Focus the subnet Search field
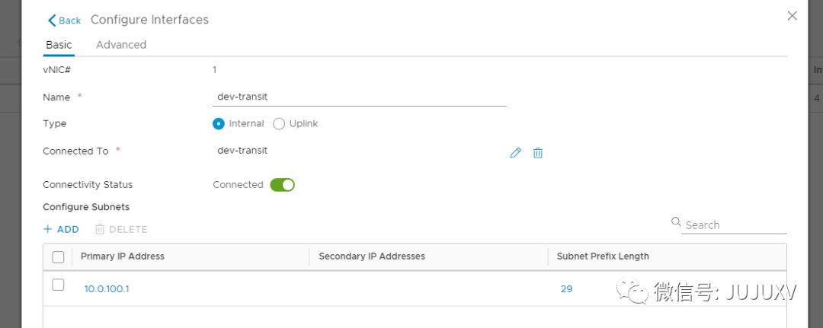Viewport: 823px width, 328px height. [x=735, y=225]
